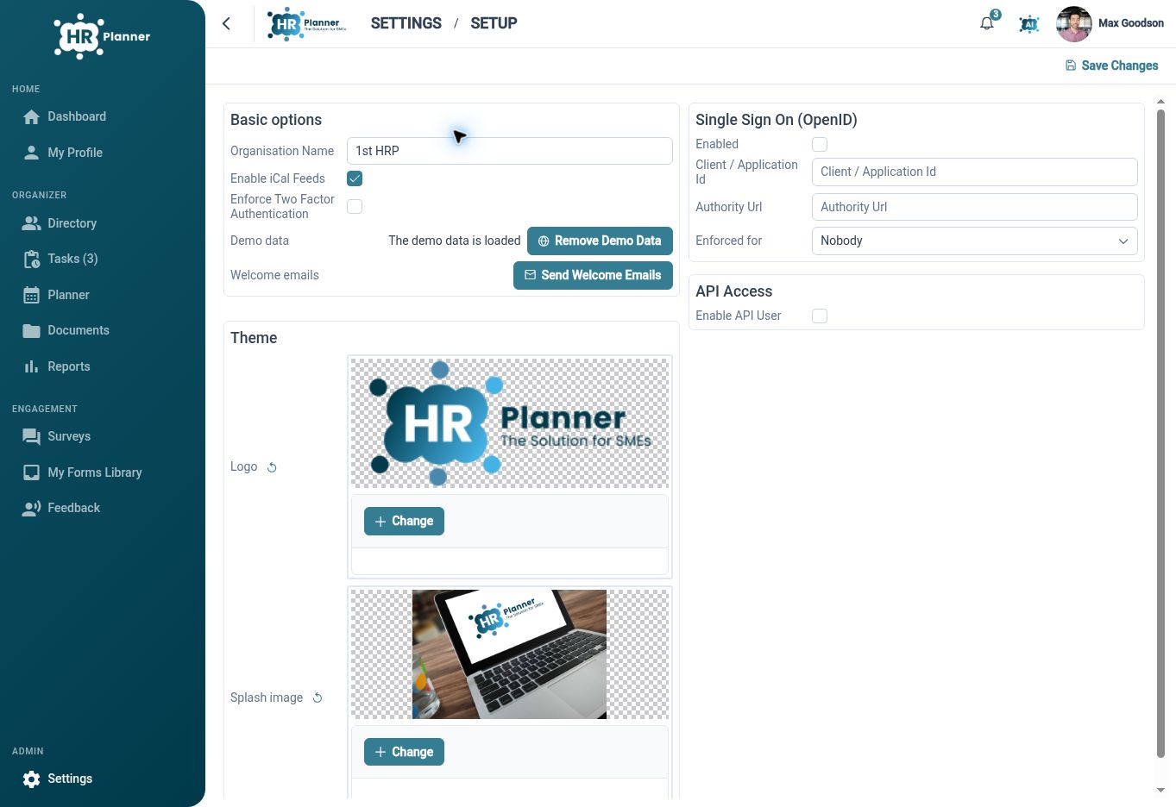Enable Enforce Two Factor Authentication checkbox

355,206
